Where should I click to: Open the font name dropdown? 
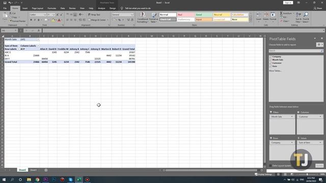[45, 15]
